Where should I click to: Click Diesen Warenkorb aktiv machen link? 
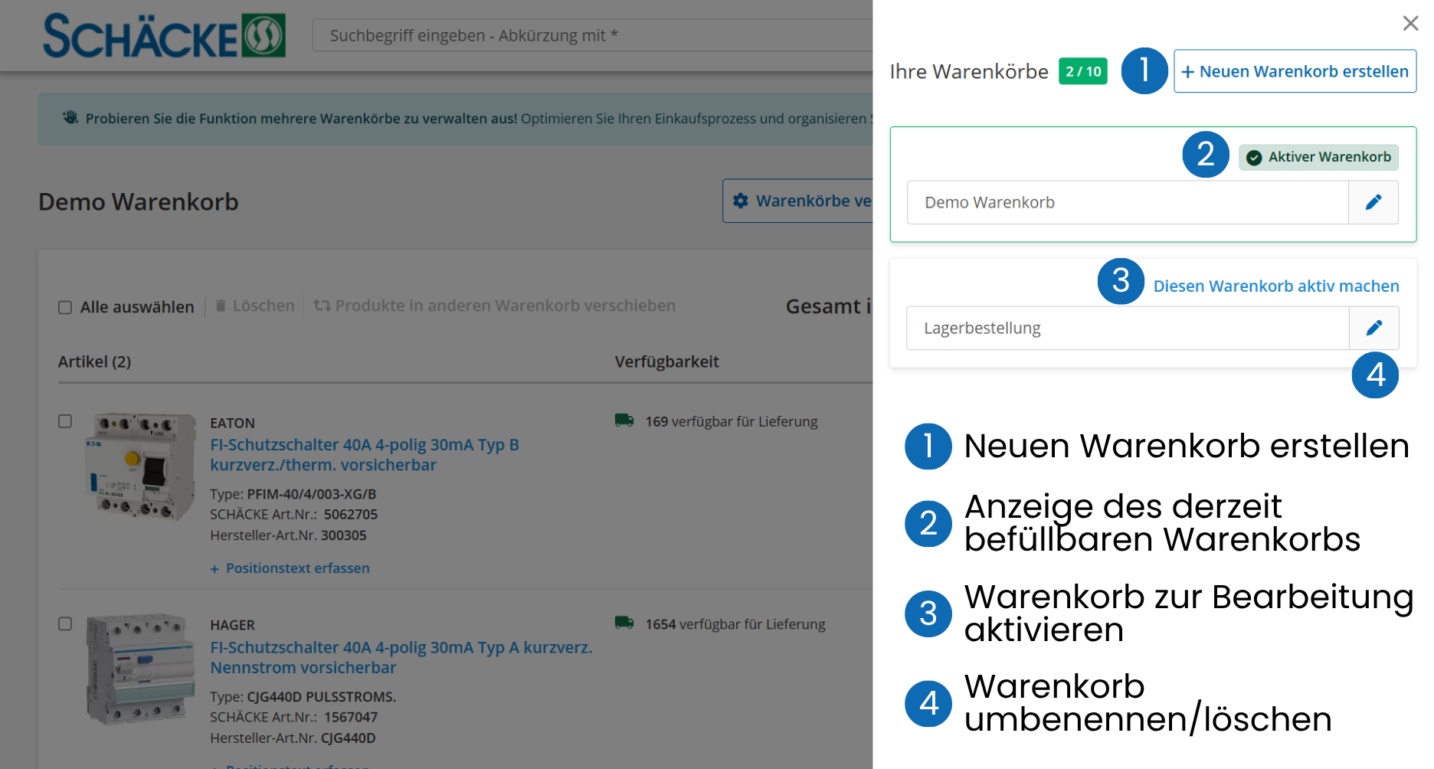(x=1276, y=286)
